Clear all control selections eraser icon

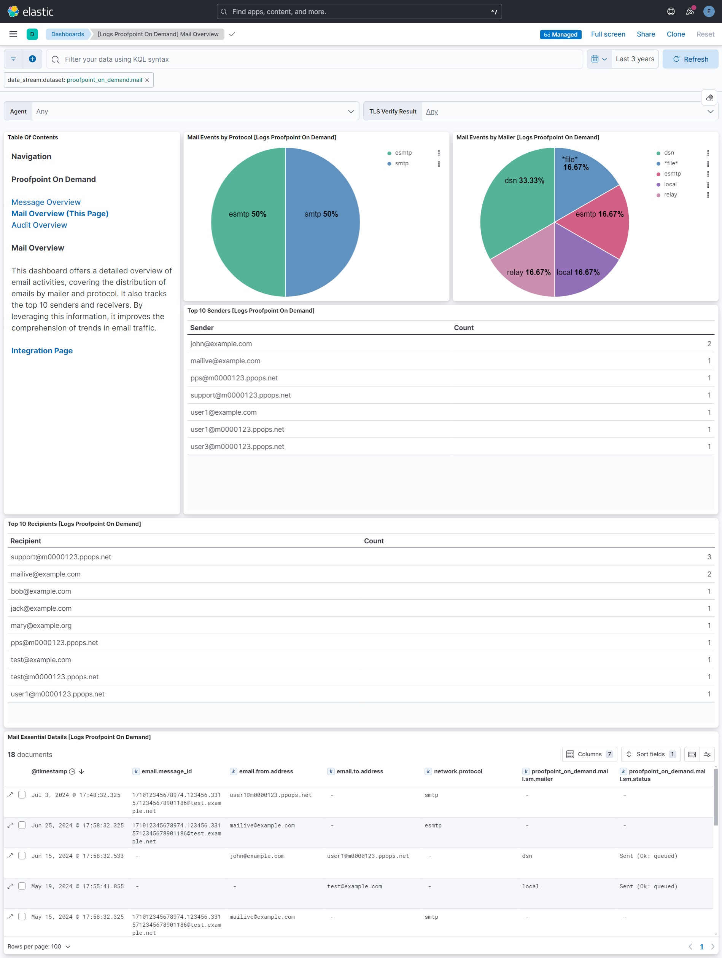click(709, 97)
